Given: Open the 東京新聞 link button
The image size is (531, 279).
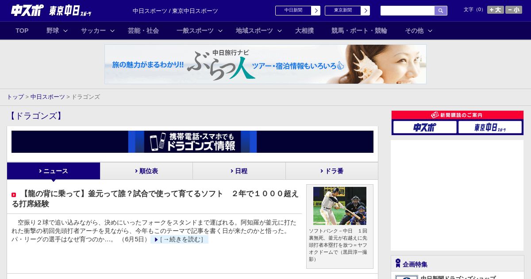Looking at the screenshot, I should [x=343, y=11].
